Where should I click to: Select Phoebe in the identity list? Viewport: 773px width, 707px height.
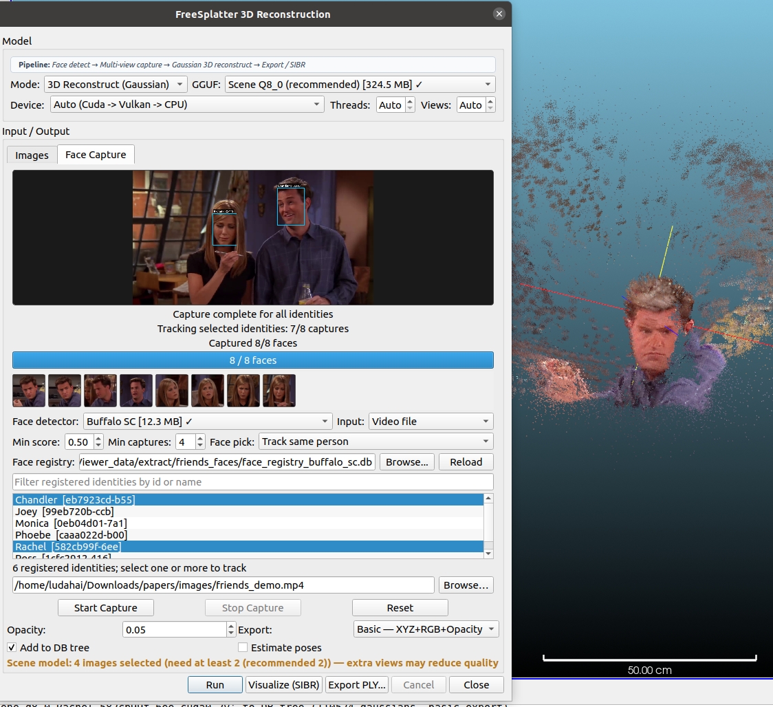(248, 535)
